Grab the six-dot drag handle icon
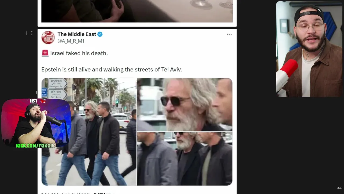Image resolution: width=344 pixels, height=194 pixels. tap(32, 33)
